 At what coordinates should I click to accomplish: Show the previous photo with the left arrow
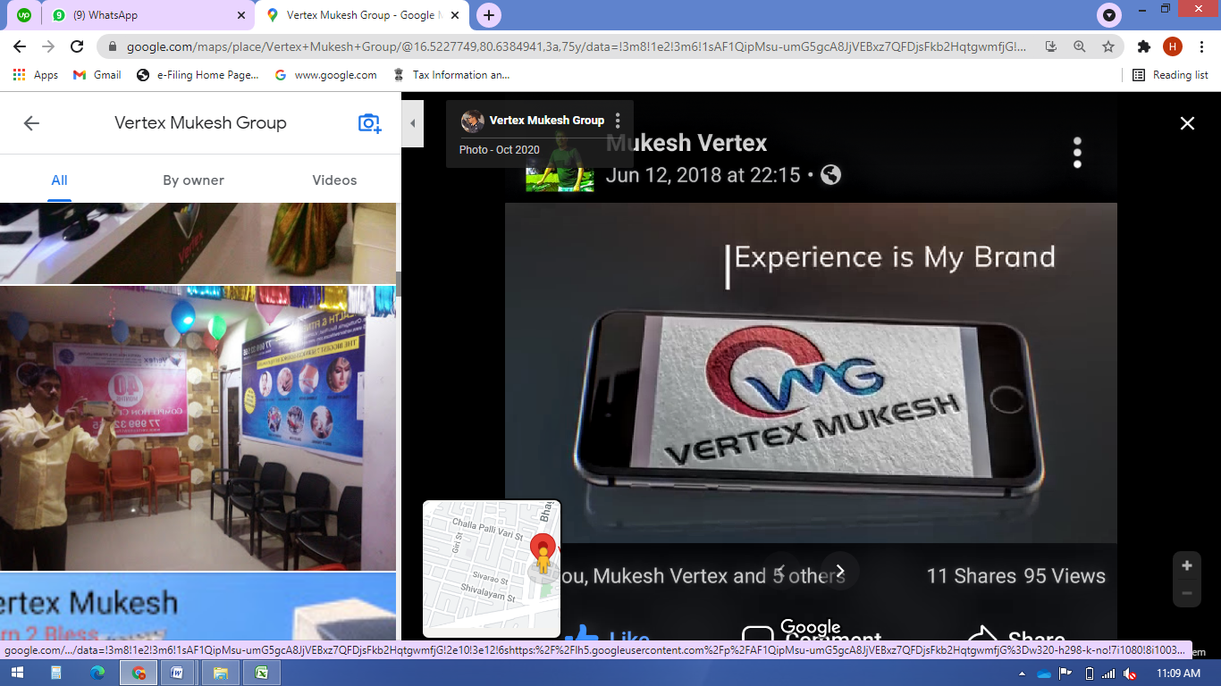780,571
